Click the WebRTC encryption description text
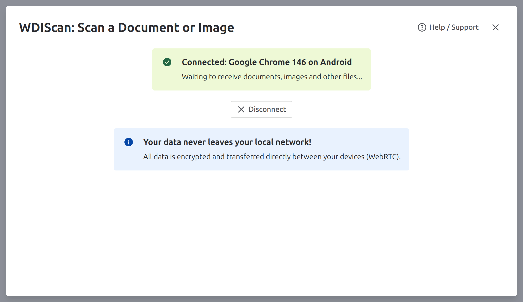Image resolution: width=523 pixels, height=302 pixels. tap(272, 157)
